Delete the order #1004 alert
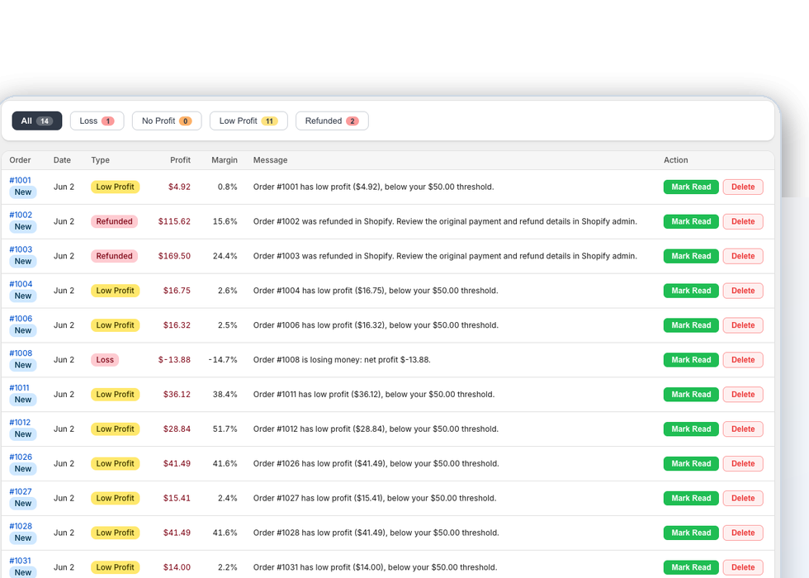Screen dimensions: 809x578 click(743, 291)
